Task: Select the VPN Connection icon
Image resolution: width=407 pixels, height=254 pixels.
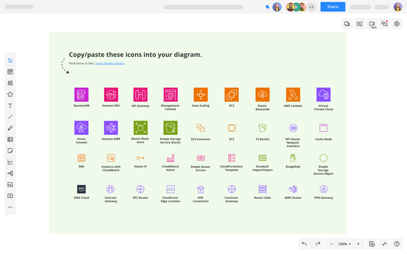Action: 201,189
